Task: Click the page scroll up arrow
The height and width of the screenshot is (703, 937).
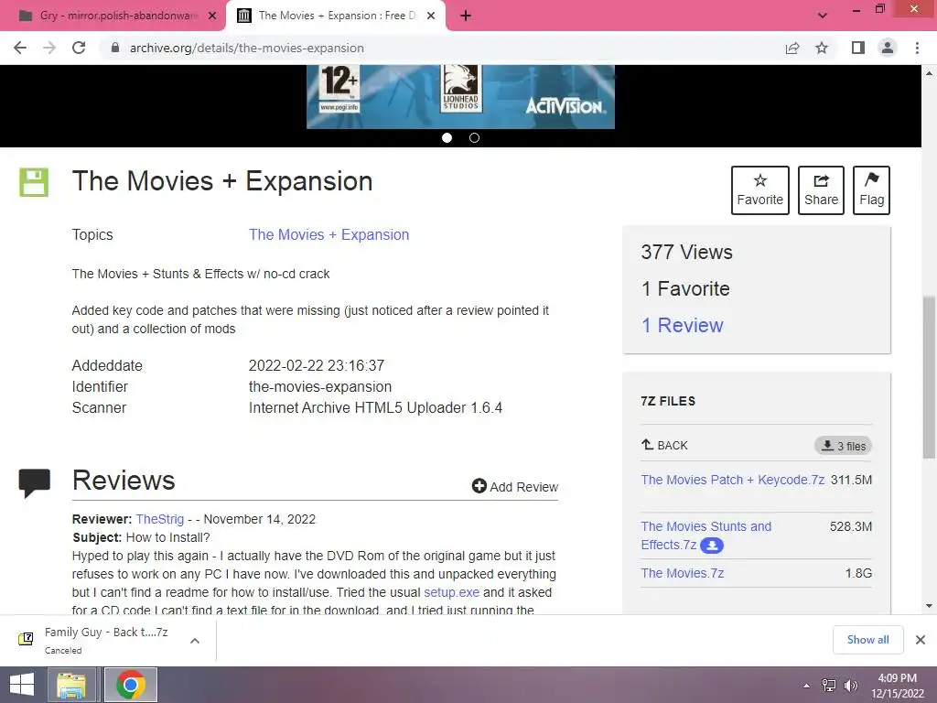Action: tap(929, 73)
